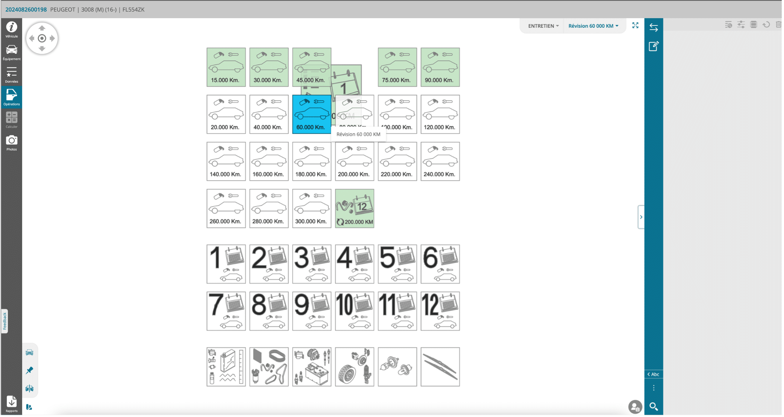The width and height of the screenshot is (784, 417).
Task: Open the wiper blades parts thumbnail
Action: (440, 367)
